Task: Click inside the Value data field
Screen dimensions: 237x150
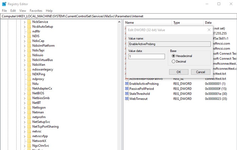Action: click(147, 57)
